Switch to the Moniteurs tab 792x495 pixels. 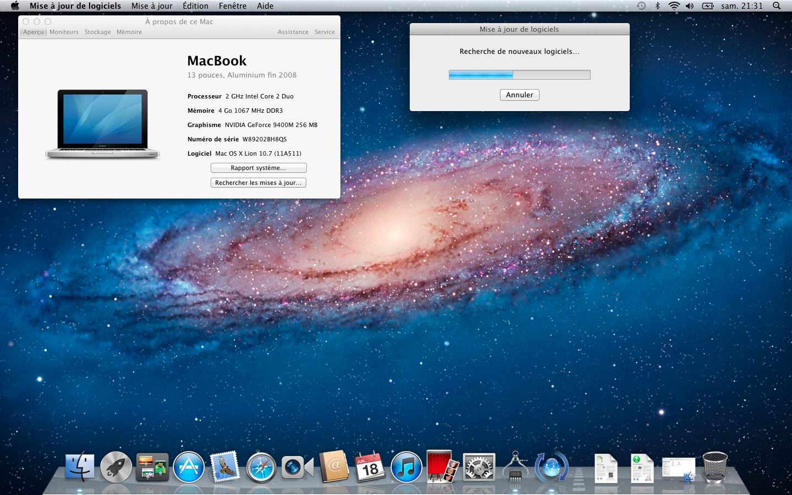tap(64, 32)
